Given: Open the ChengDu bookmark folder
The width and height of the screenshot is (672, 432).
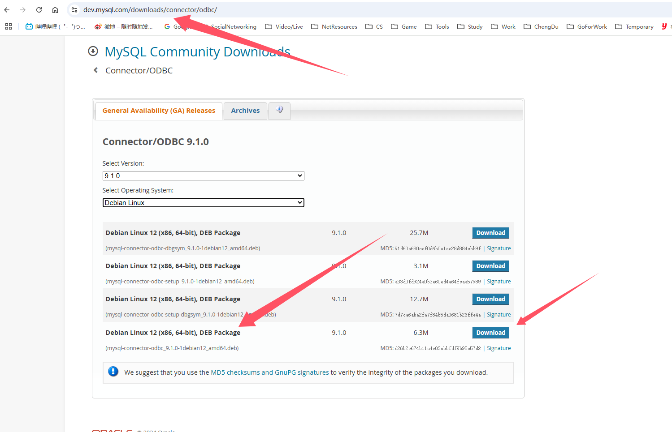Looking at the screenshot, I should point(541,26).
